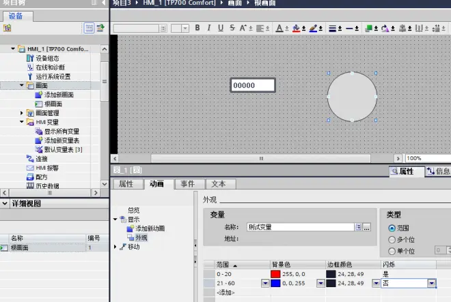This screenshot has height=302, width=451.
Task: Expand the 移动 animation node
Action: [x=115, y=247]
